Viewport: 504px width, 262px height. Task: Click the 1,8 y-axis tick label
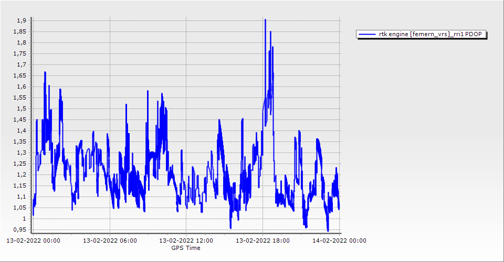tap(21, 42)
